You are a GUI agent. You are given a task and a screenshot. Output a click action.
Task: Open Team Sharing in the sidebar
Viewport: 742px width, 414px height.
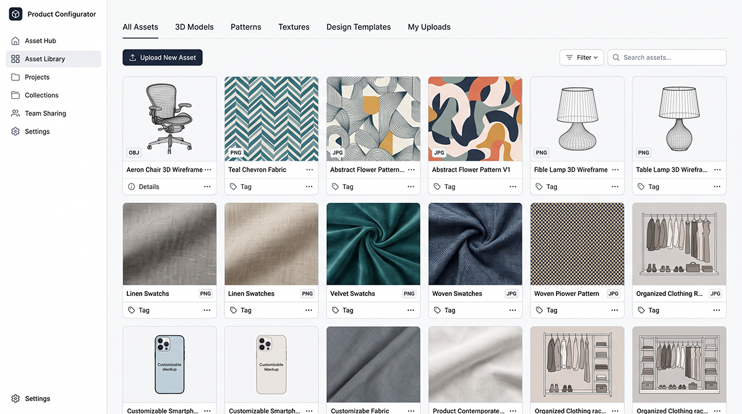click(53, 113)
